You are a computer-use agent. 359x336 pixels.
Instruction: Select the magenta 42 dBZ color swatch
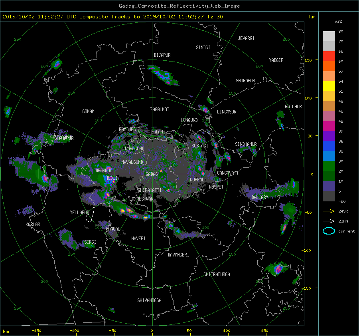329,126
